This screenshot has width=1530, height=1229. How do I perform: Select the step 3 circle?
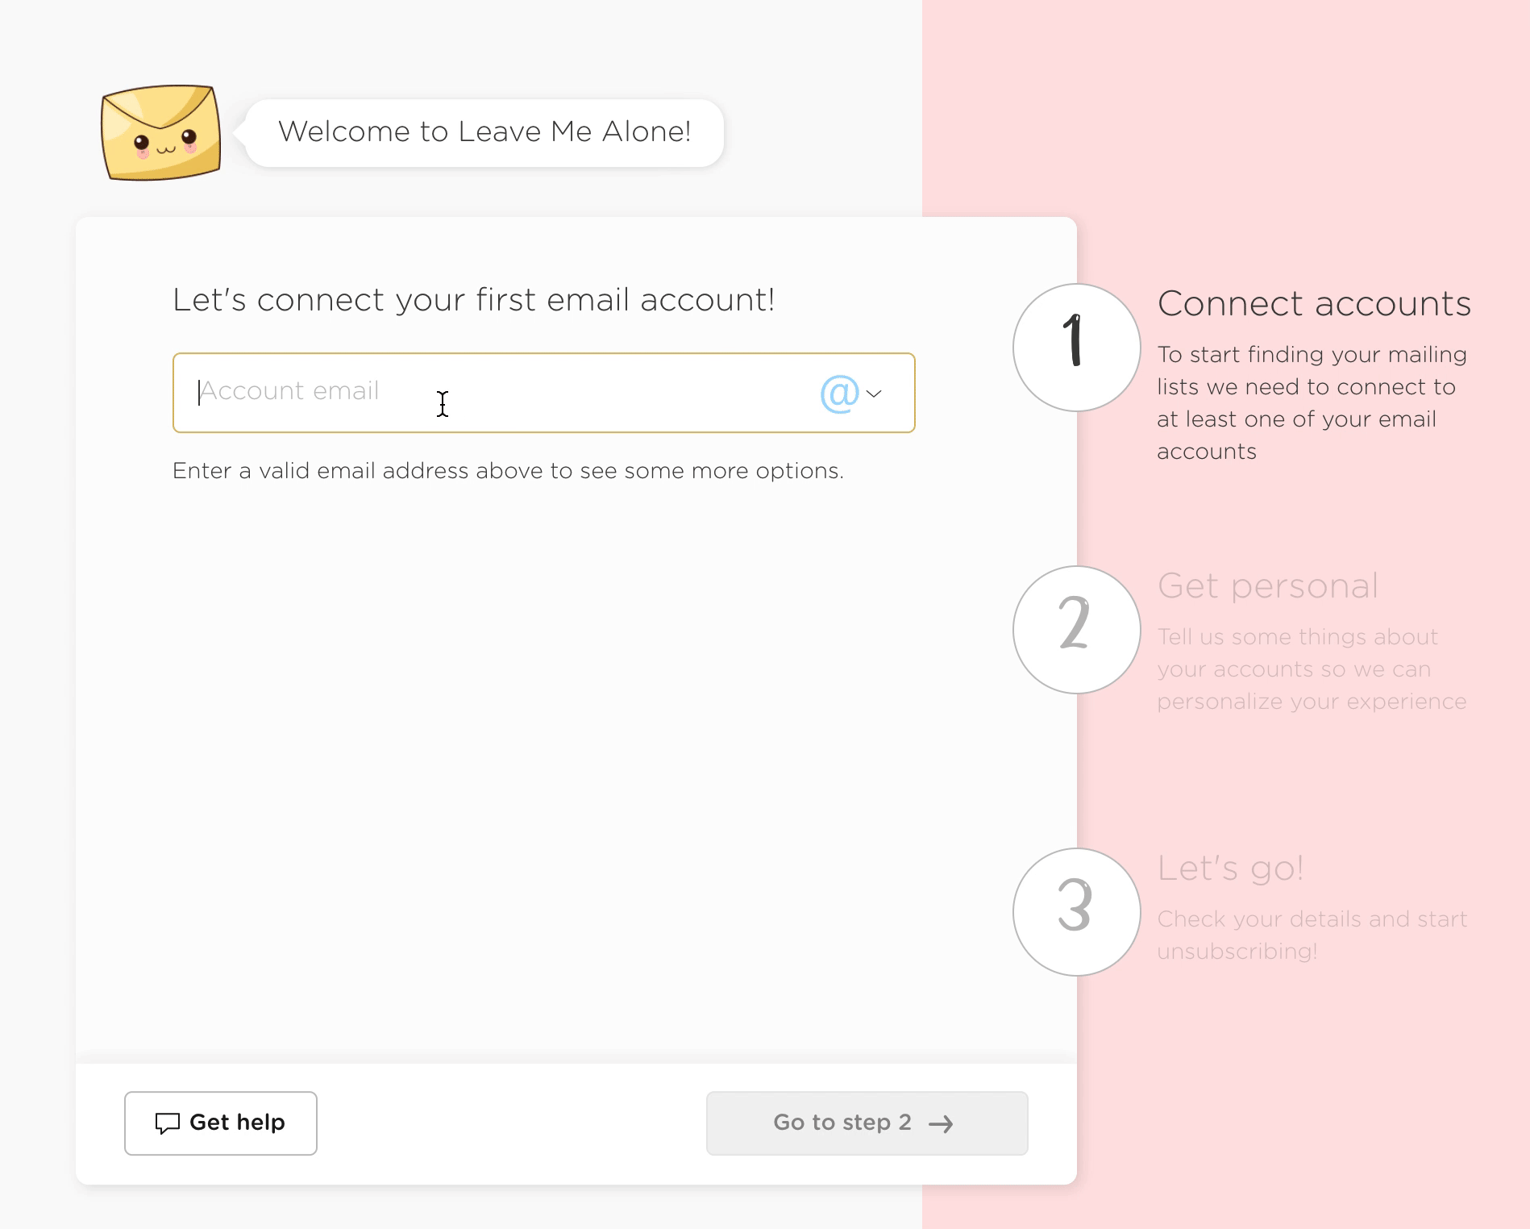point(1076,912)
